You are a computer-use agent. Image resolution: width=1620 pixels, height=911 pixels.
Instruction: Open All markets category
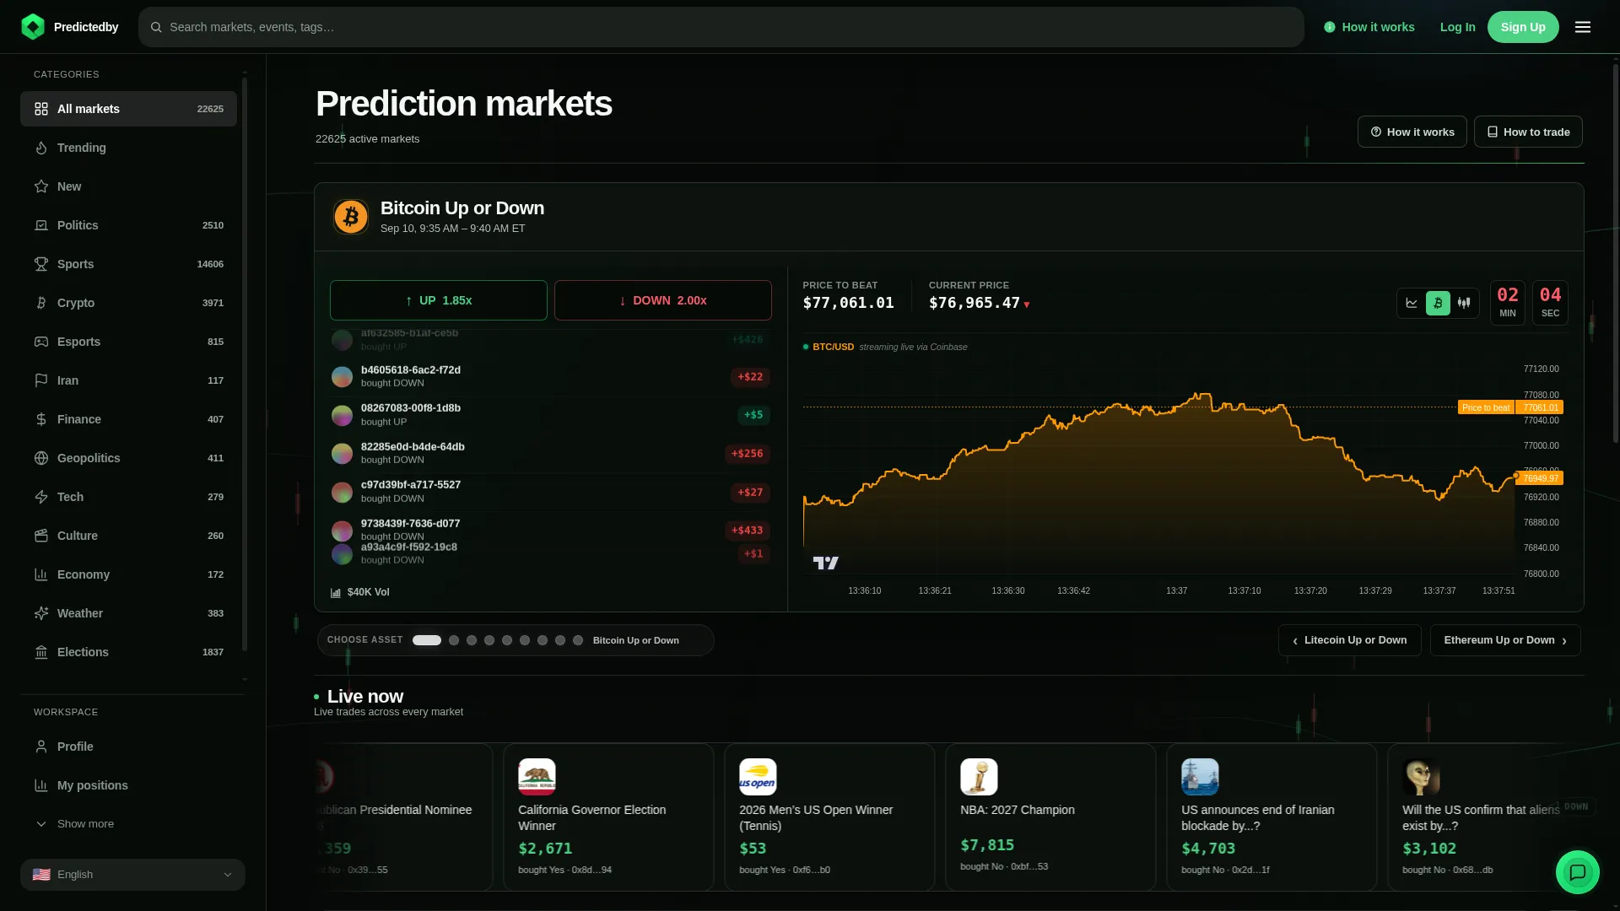(128, 109)
